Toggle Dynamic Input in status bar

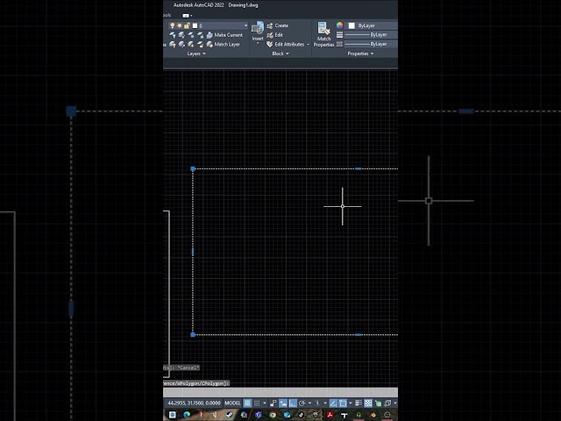pos(283,403)
